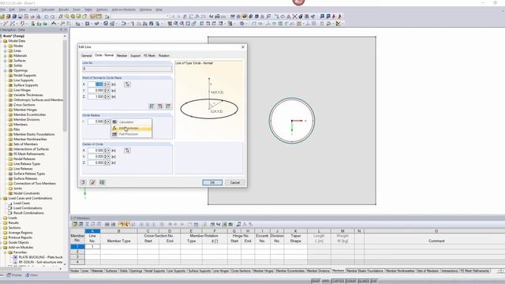The image size is (505, 284).
Task: Open Calculator from the radius popup menu
Action: [x=131, y=122]
